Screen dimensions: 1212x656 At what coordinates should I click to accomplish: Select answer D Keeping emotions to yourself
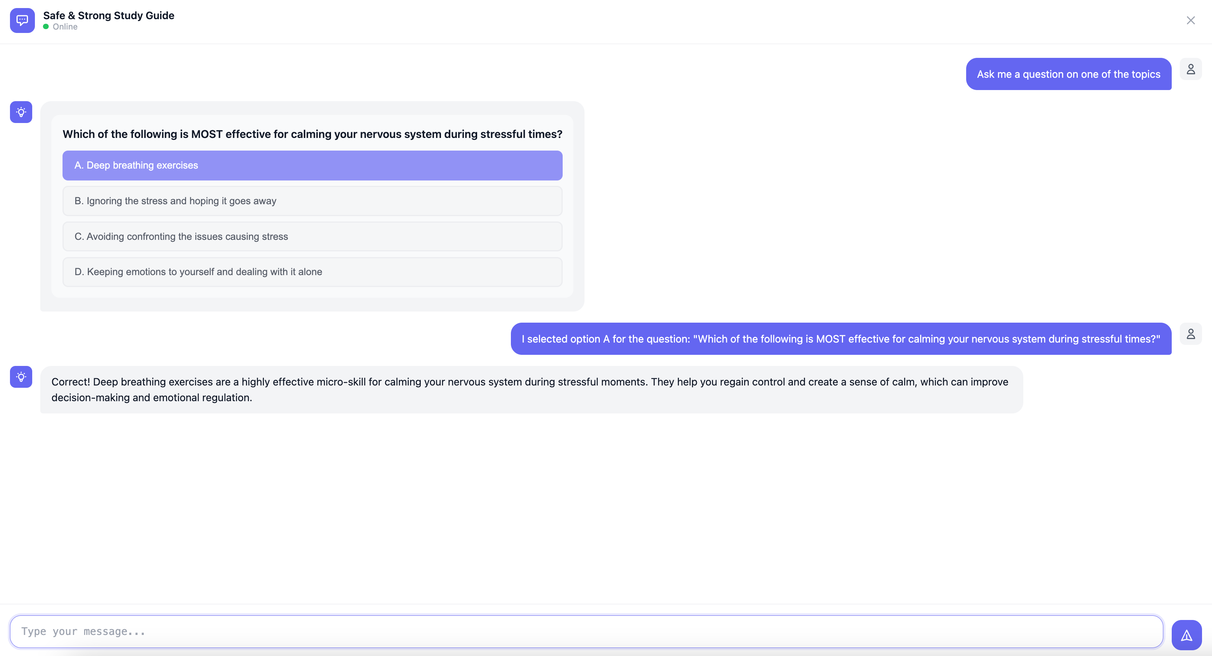pyautogui.click(x=312, y=272)
